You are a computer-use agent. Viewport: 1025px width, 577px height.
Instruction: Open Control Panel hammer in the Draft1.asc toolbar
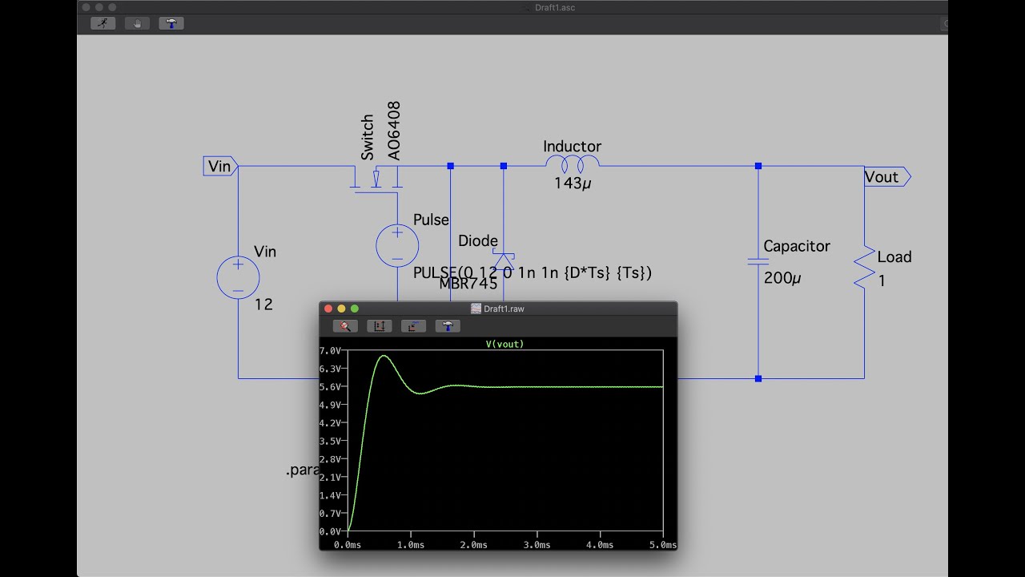(171, 23)
